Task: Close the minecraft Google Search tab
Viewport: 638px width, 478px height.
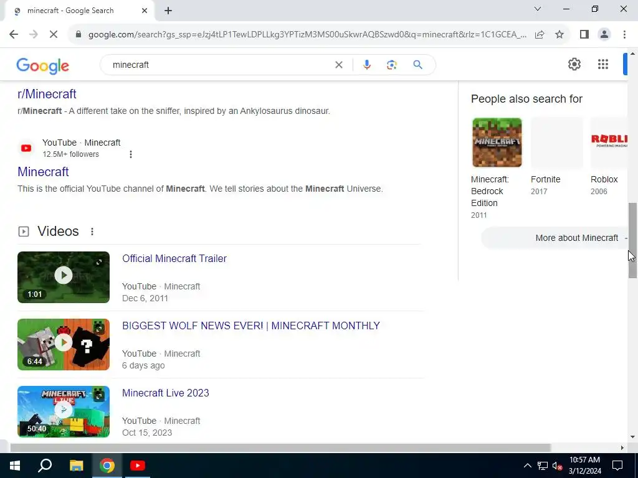Action: [x=145, y=11]
